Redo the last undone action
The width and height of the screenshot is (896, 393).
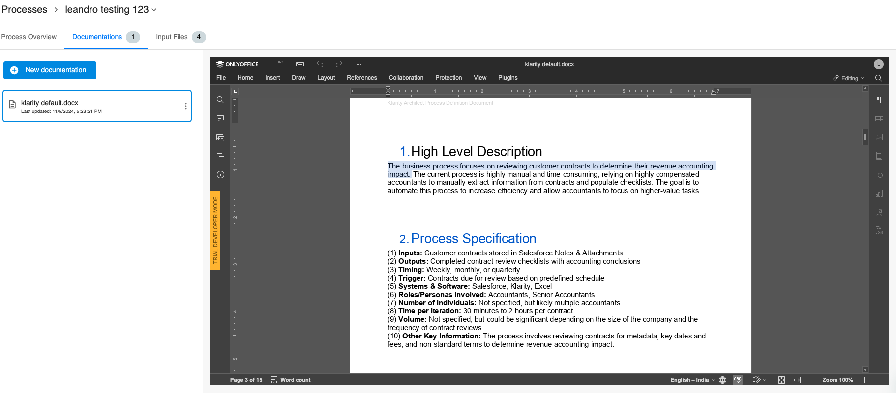click(x=339, y=64)
